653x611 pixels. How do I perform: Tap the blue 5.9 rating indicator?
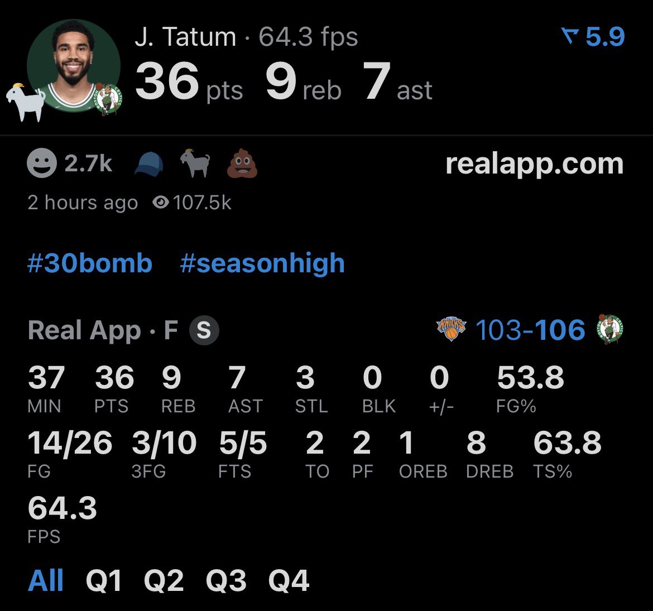pyautogui.click(x=593, y=37)
